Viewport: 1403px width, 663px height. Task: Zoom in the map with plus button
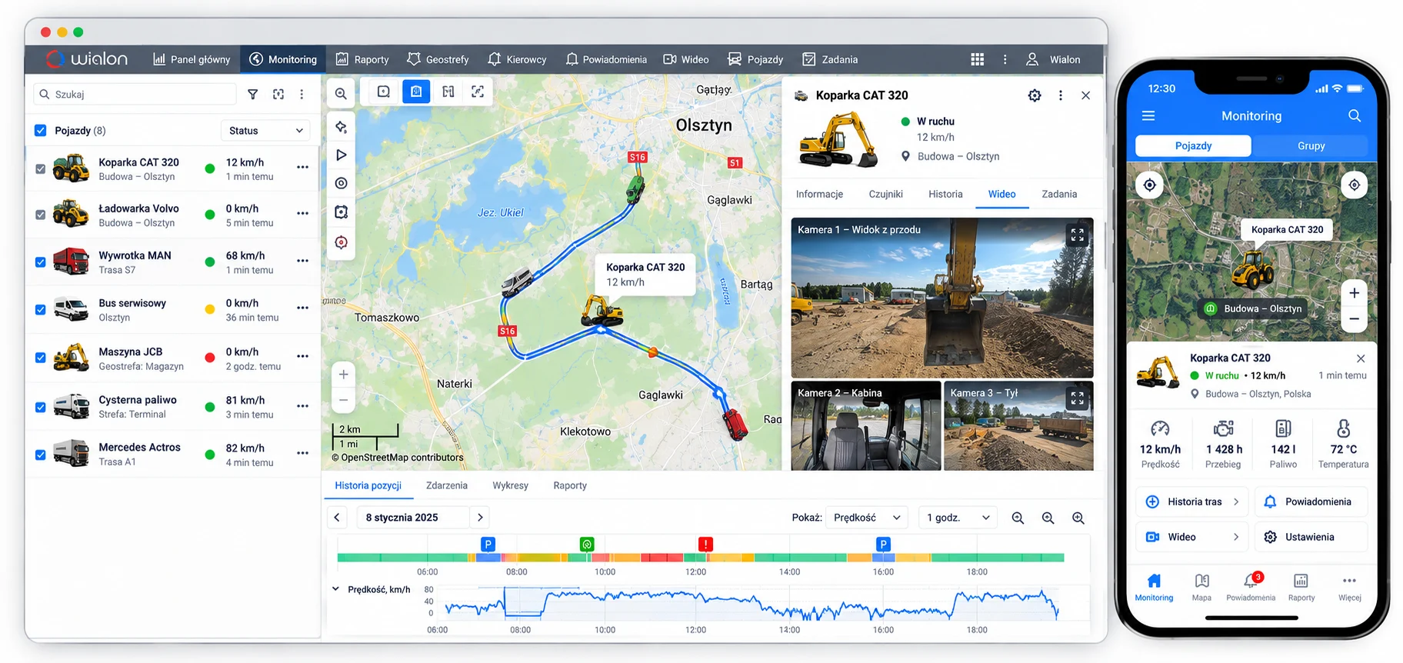coord(343,375)
